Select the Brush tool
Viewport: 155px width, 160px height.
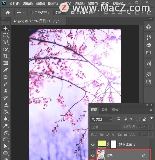pyautogui.click(x=5, y=84)
